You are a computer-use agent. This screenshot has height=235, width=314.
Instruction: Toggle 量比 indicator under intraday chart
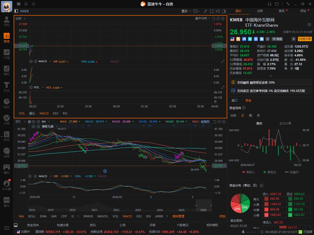32,113
